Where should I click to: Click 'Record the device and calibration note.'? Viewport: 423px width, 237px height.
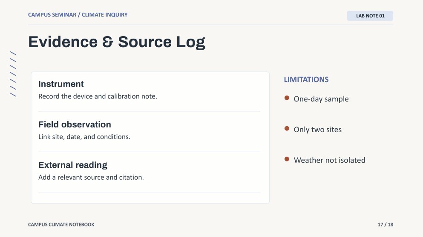tap(98, 96)
